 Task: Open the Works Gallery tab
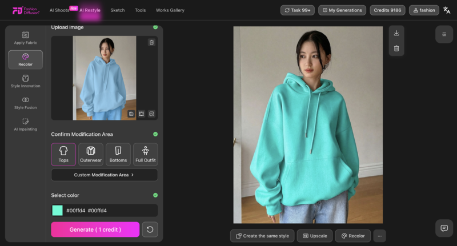click(x=170, y=10)
